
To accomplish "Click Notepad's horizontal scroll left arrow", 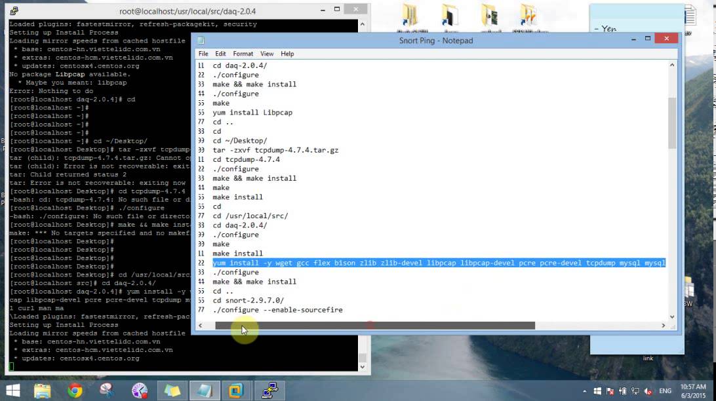I will click(x=201, y=326).
